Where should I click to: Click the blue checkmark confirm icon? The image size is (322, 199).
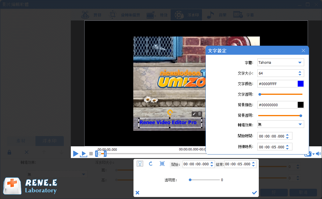pyautogui.click(x=254, y=193)
